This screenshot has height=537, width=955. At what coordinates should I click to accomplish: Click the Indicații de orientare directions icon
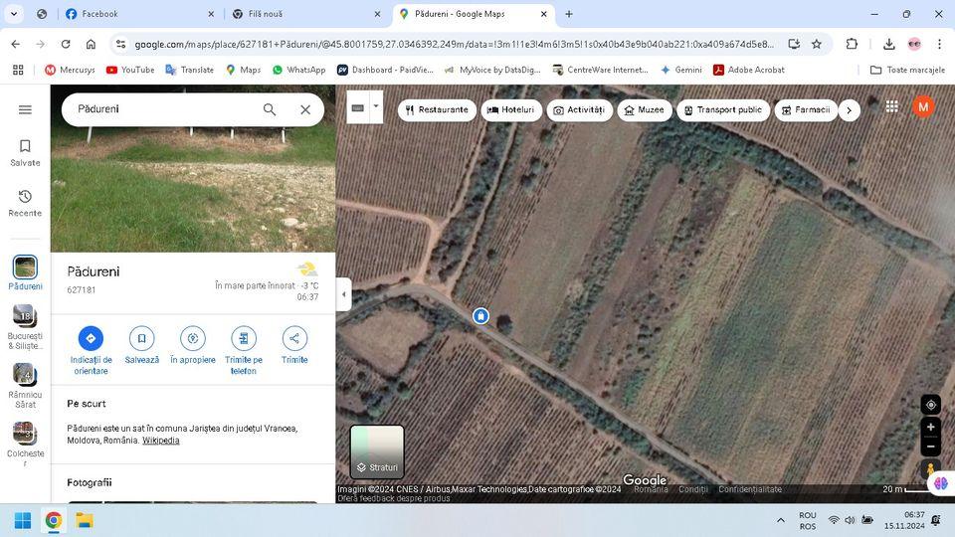click(x=91, y=338)
